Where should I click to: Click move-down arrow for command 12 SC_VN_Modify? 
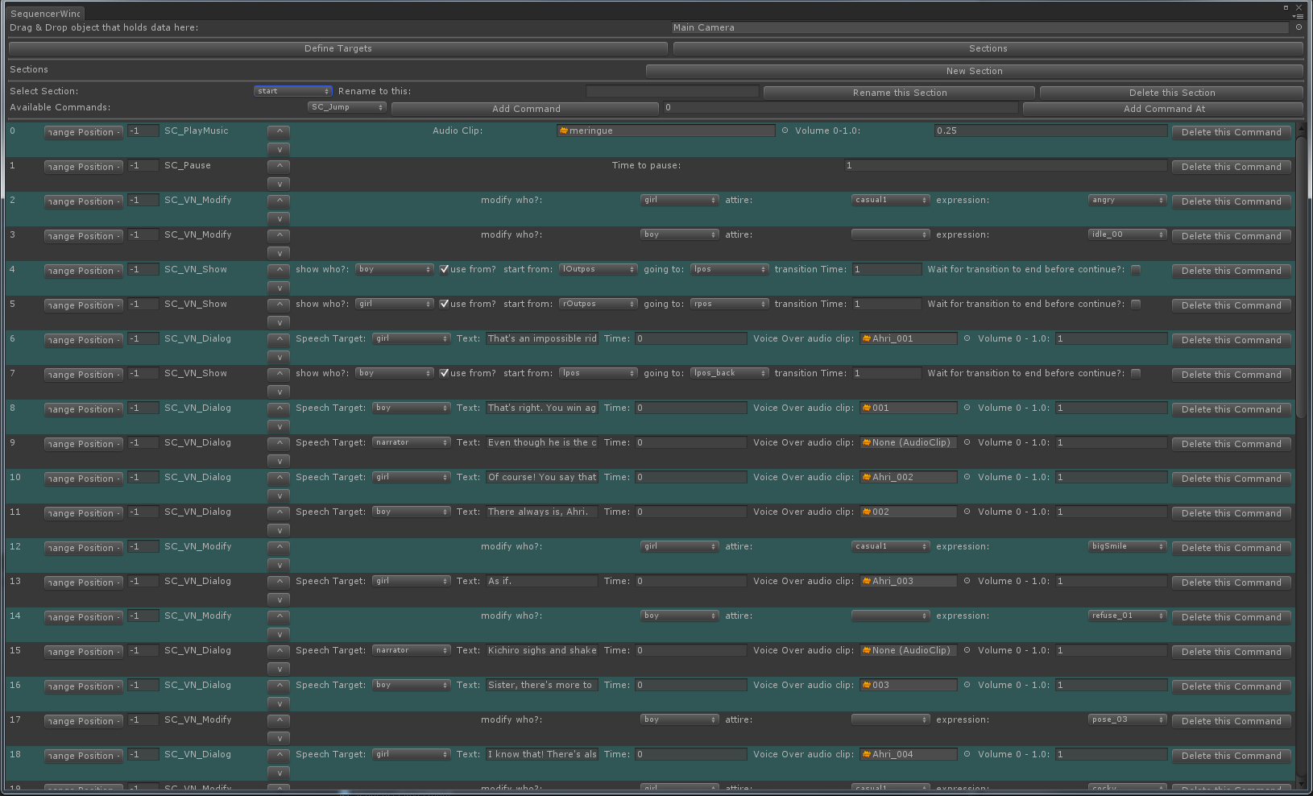tap(279, 565)
